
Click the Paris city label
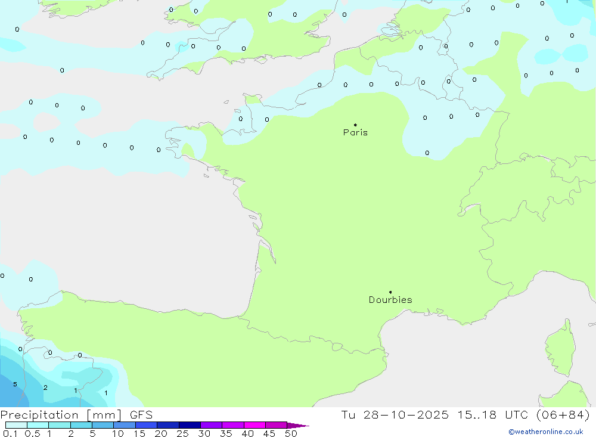tap(355, 132)
